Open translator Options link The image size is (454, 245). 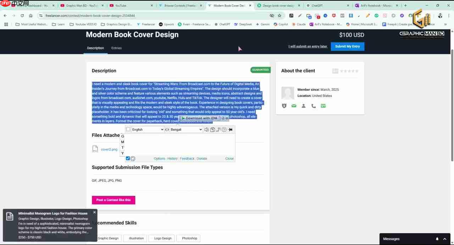click(x=160, y=159)
